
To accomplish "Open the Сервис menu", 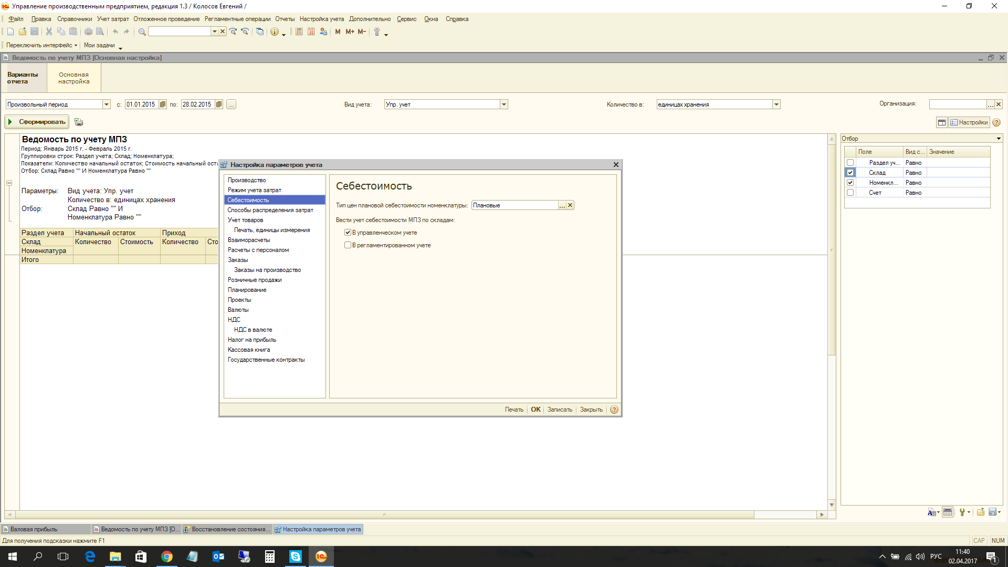I will (406, 19).
